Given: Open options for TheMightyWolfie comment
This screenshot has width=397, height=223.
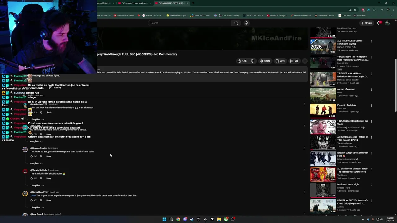Looking at the screenshot, I should tap(304, 170).
